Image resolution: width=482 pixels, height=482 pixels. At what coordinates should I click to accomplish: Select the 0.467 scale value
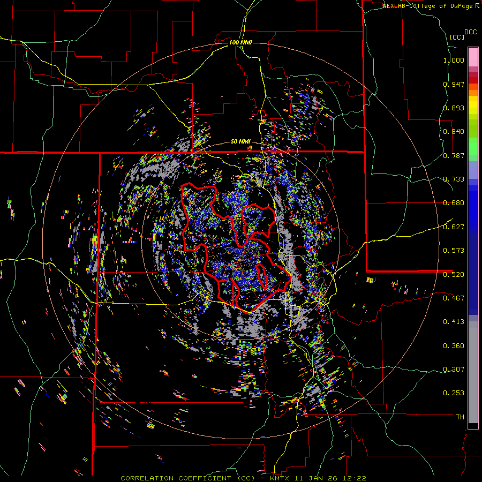tap(454, 298)
